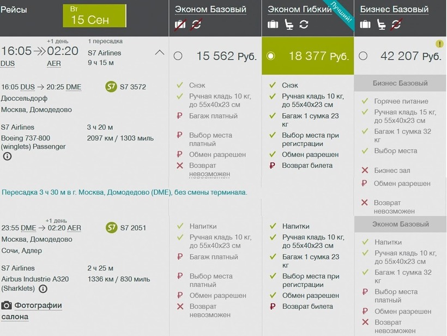
Task: Click the AER airport code under 02:20
Action: tap(54, 64)
